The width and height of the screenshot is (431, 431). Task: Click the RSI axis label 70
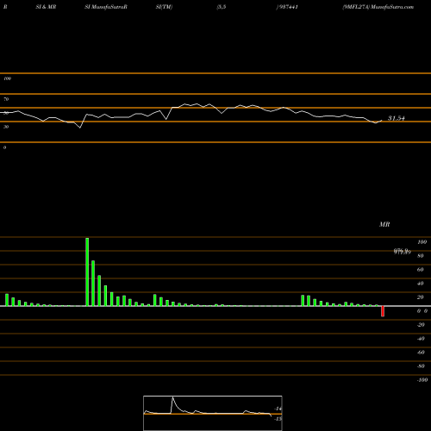click(x=6, y=99)
